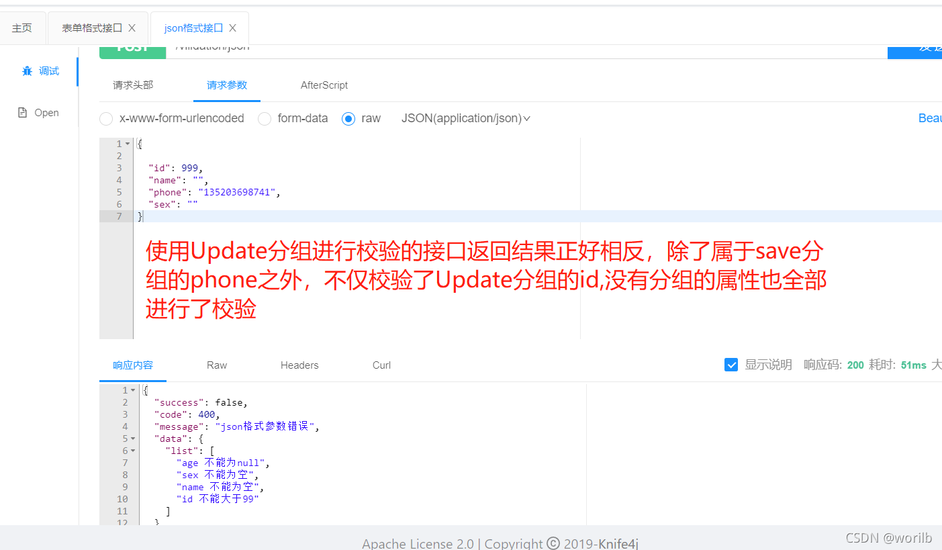
Task: Open the JSON(application/json) content type dropdown
Action: tap(466, 118)
